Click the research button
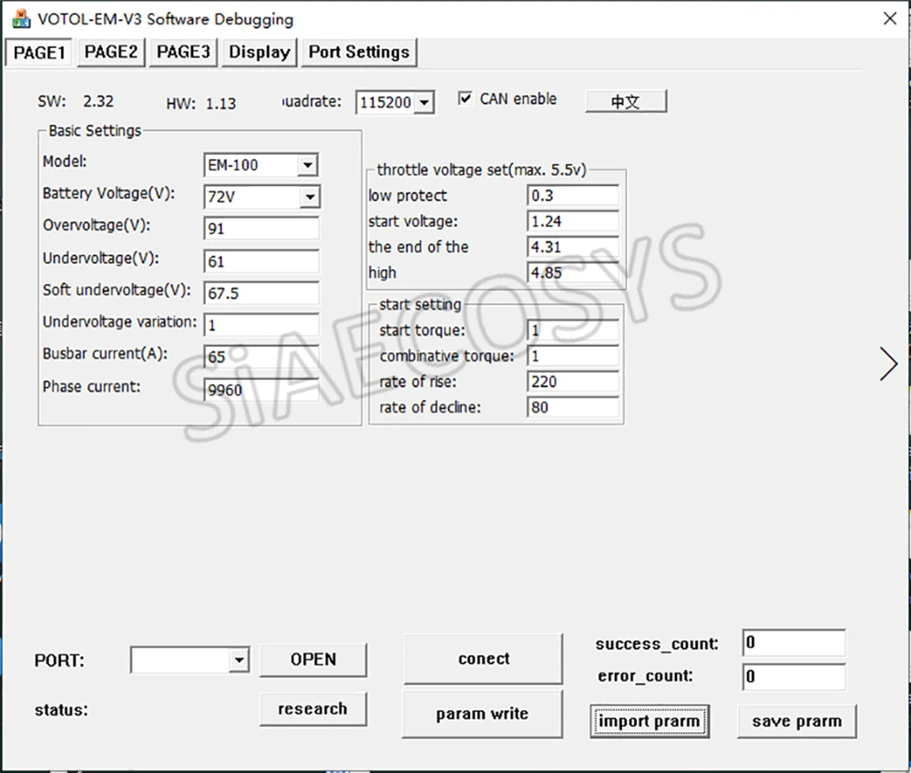The image size is (911, 773). 313,708
